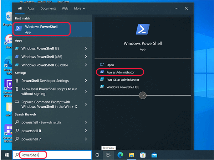Expand Allow local PowerShell scripts arrow

pos(86,91)
